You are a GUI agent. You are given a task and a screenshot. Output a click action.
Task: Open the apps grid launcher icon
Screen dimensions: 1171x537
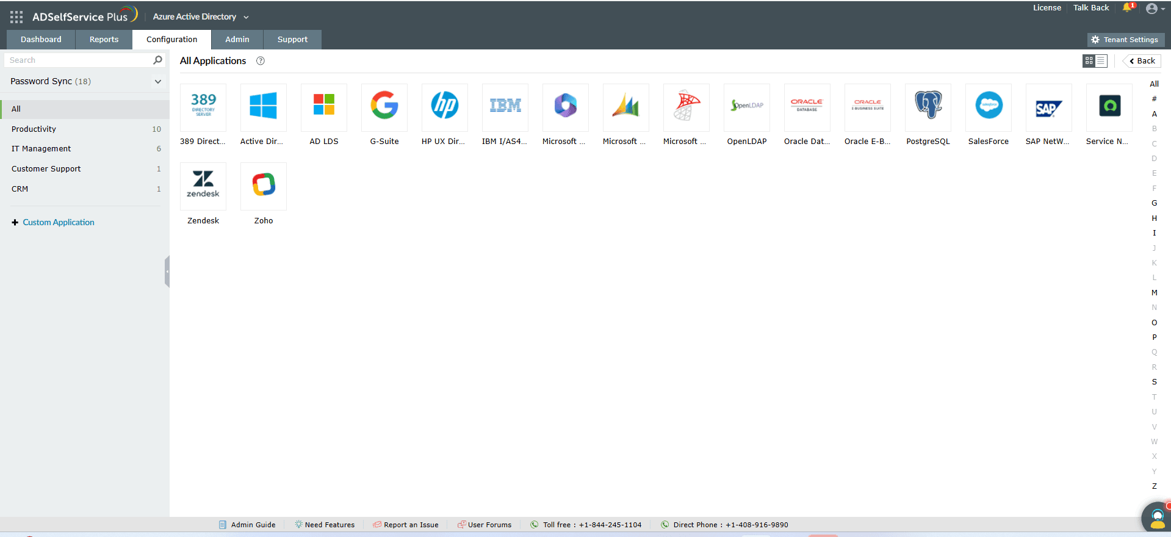click(16, 17)
